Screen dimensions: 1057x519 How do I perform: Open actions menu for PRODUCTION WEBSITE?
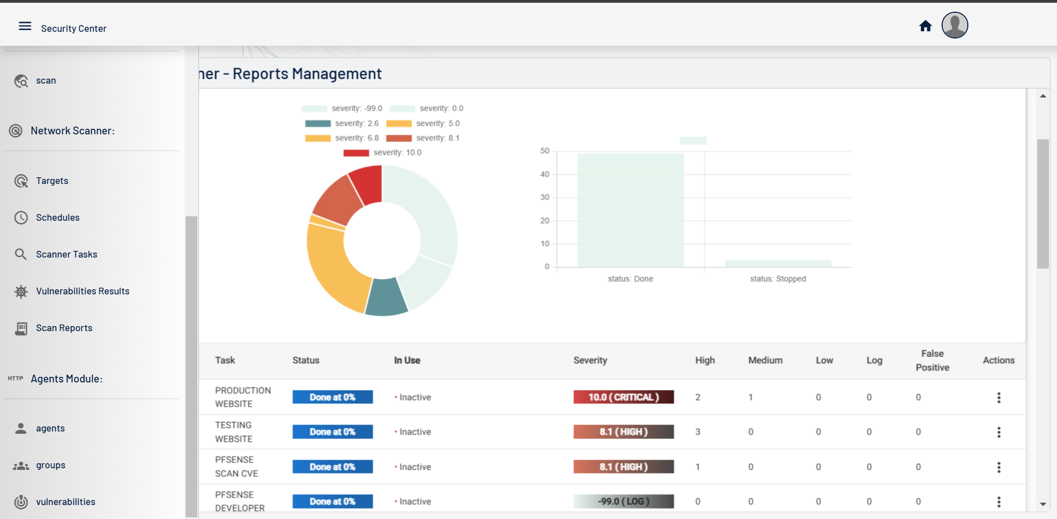click(x=998, y=397)
